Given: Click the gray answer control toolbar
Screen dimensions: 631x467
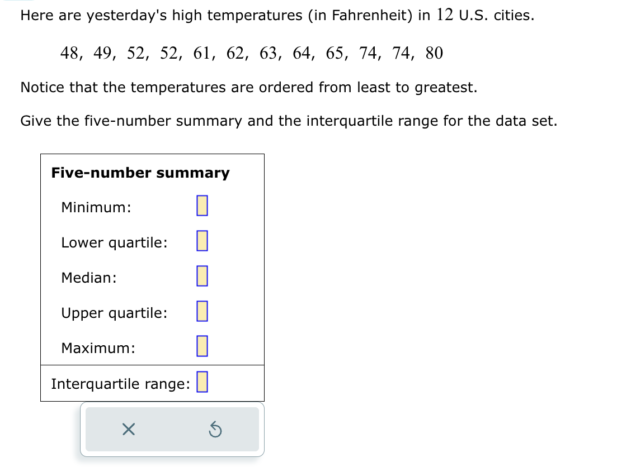Looking at the screenshot, I should pos(171,429).
